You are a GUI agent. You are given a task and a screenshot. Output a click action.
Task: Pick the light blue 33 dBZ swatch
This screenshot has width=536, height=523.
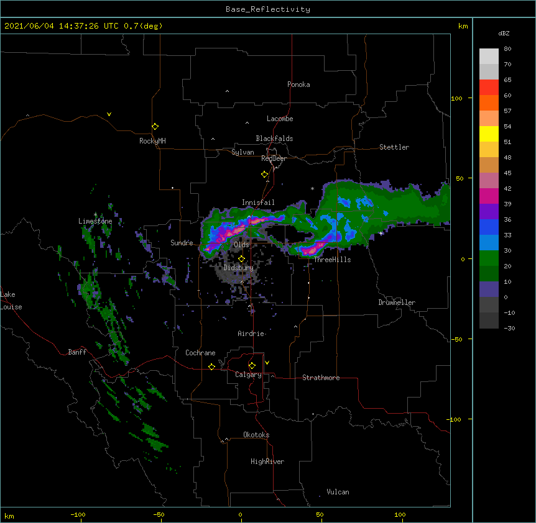489,243
